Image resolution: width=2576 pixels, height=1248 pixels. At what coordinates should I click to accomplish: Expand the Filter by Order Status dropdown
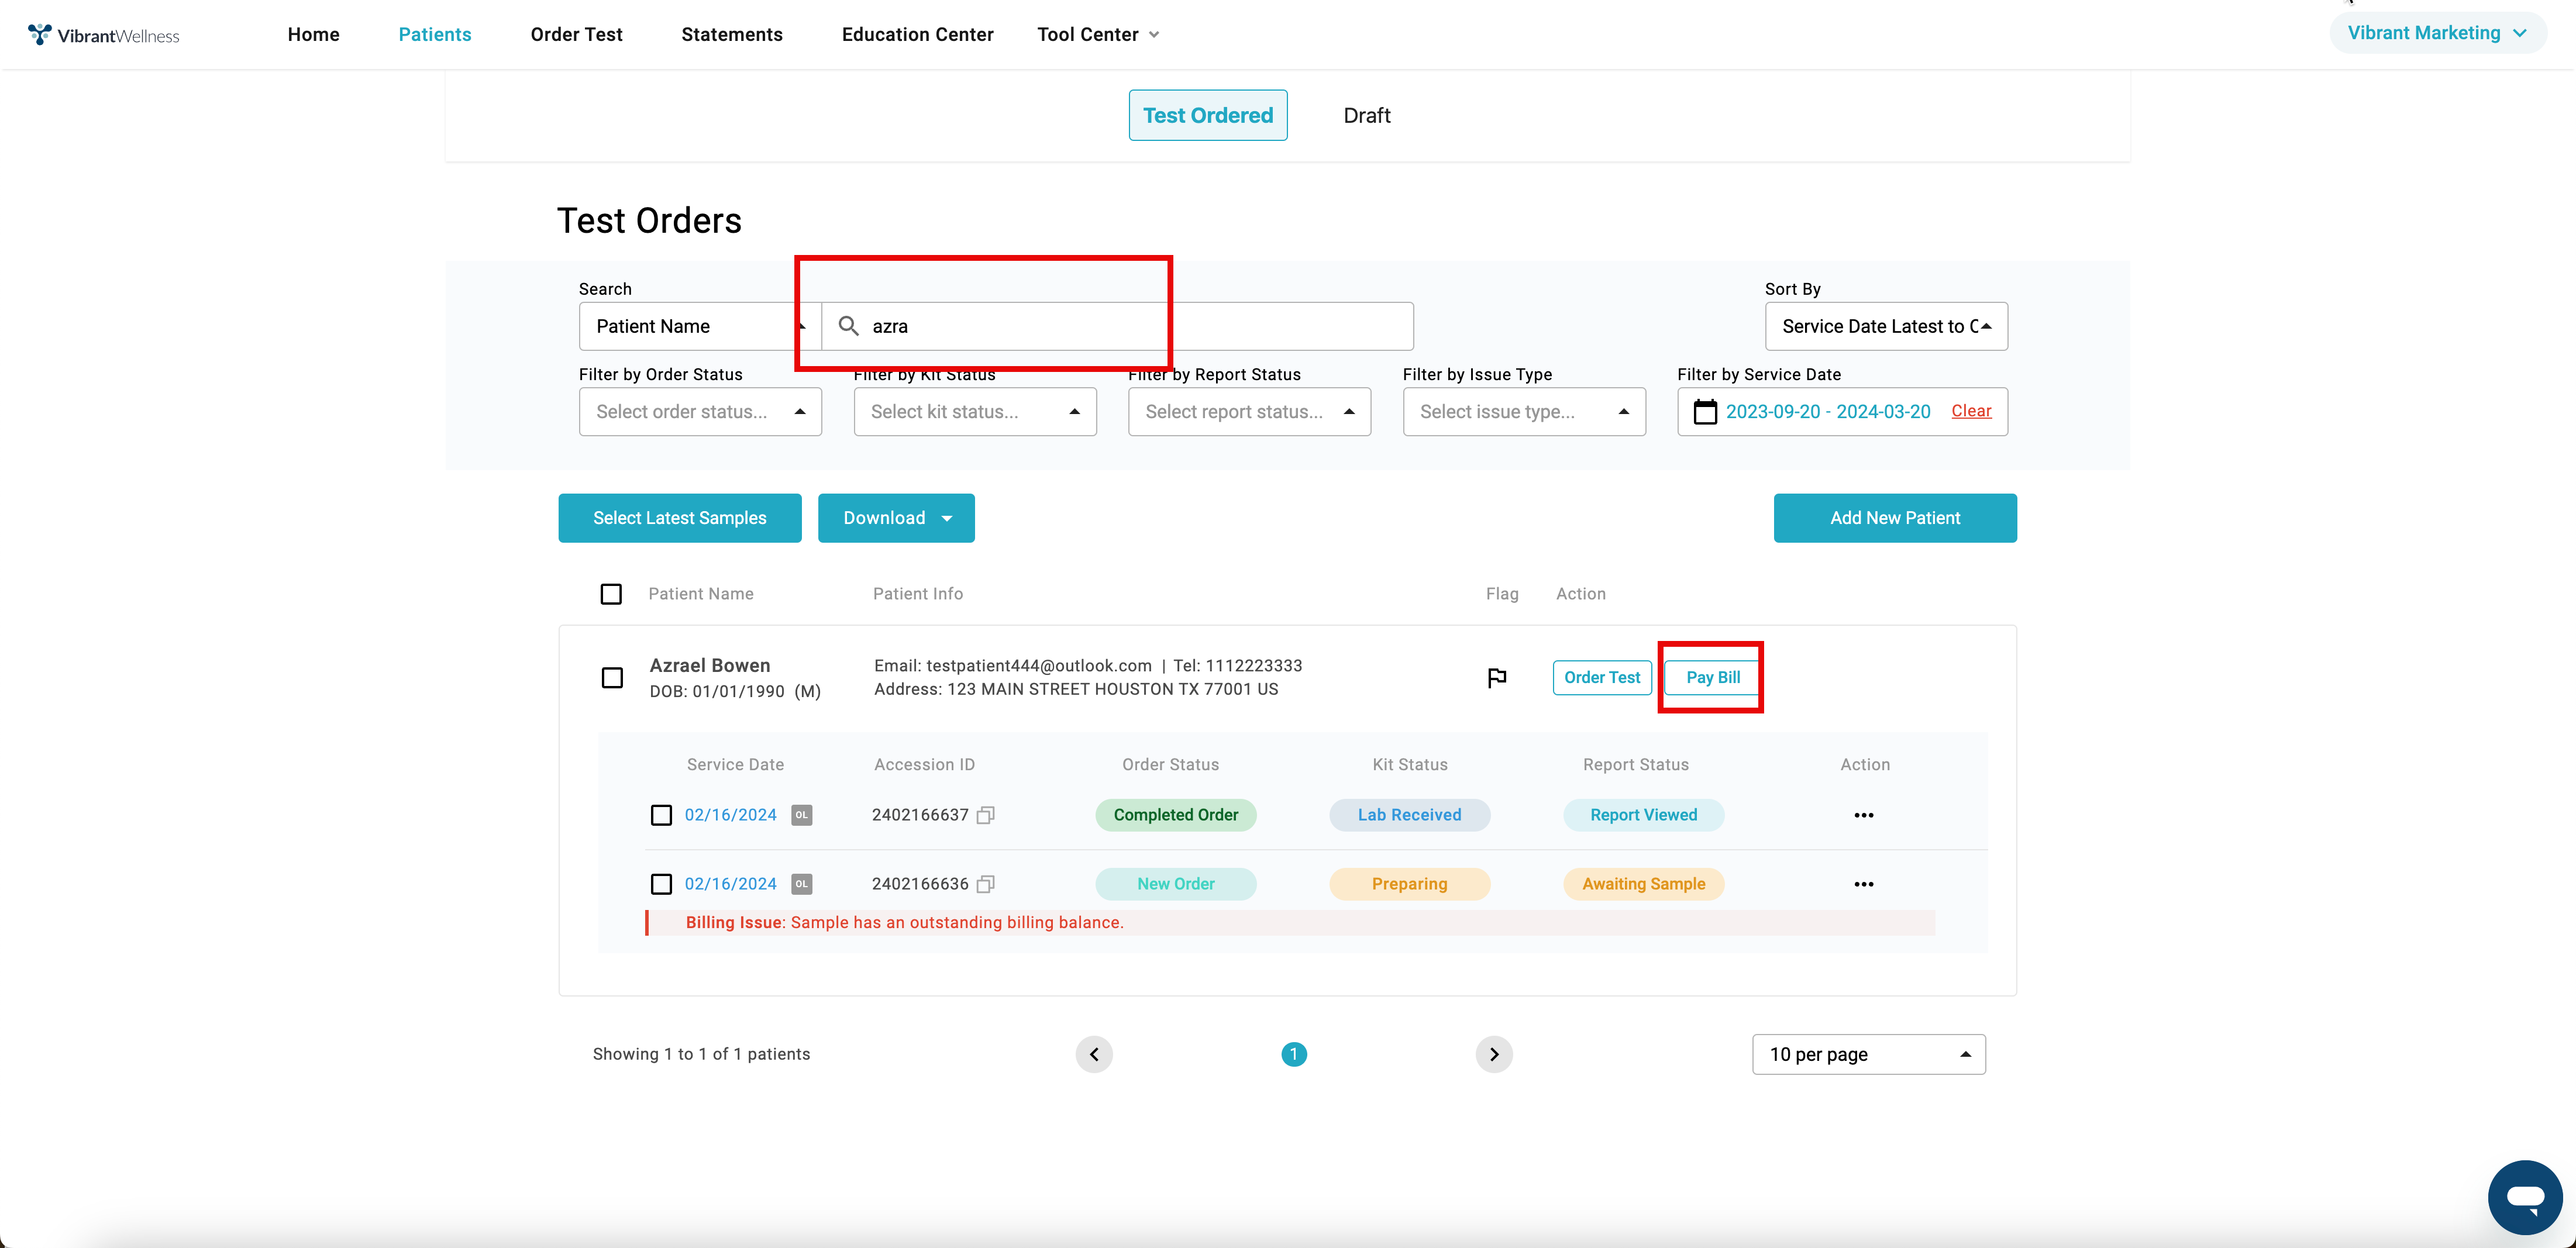click(x=700, y=412)
